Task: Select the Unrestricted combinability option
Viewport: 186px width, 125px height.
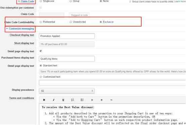Action: pos(71,22)
